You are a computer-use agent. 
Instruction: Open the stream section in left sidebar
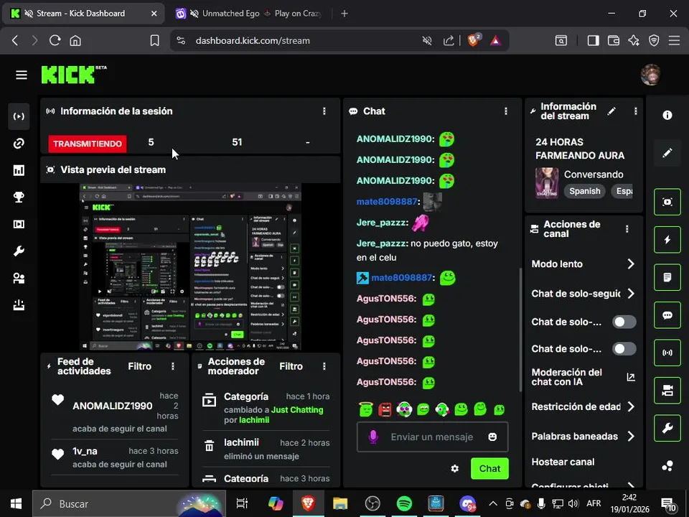[19, 116]
